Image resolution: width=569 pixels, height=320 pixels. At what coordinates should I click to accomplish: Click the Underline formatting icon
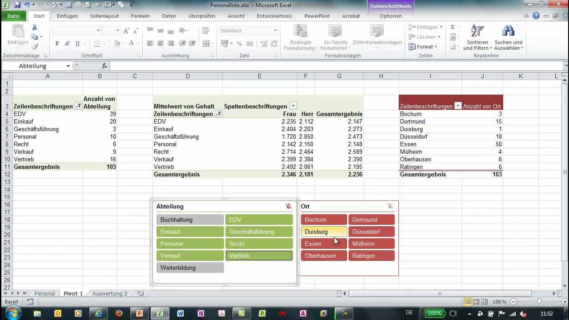[77, 44]
